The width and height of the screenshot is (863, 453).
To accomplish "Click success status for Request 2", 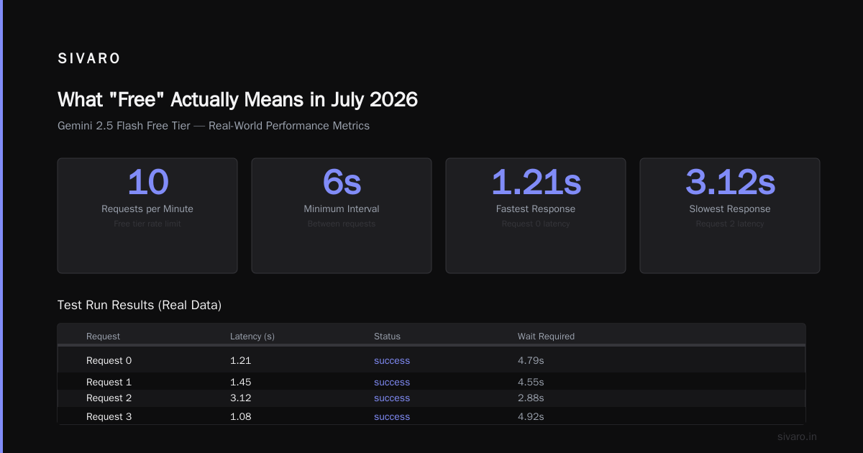I will click(x=392, y=398).
